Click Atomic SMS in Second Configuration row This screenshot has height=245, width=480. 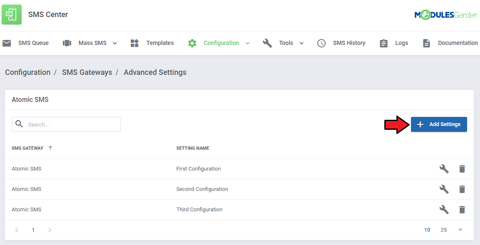click(x=26, y=189)
